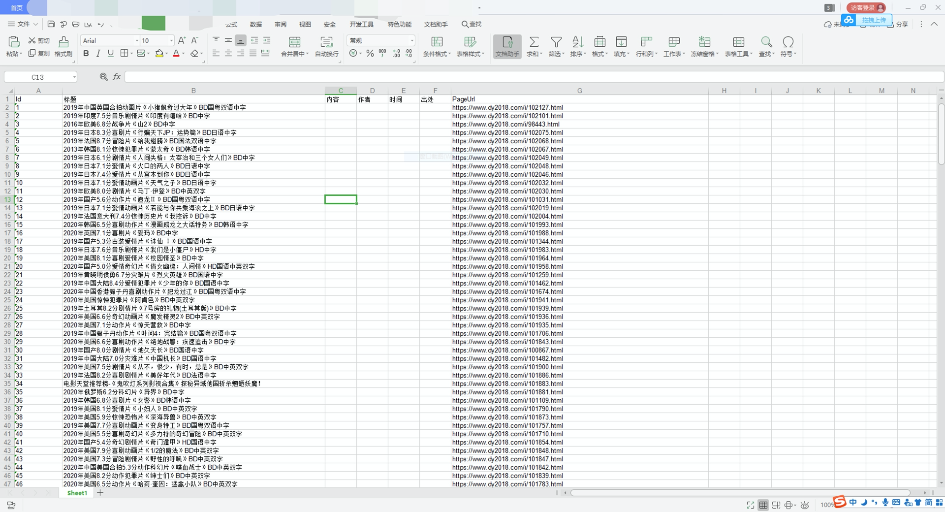Click the align left icon

216,53
